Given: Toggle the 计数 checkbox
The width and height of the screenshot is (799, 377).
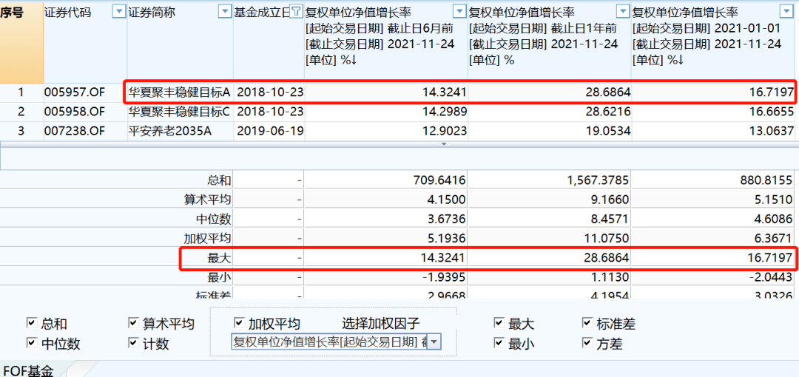Looking at the screenshot, I should 133,342.
